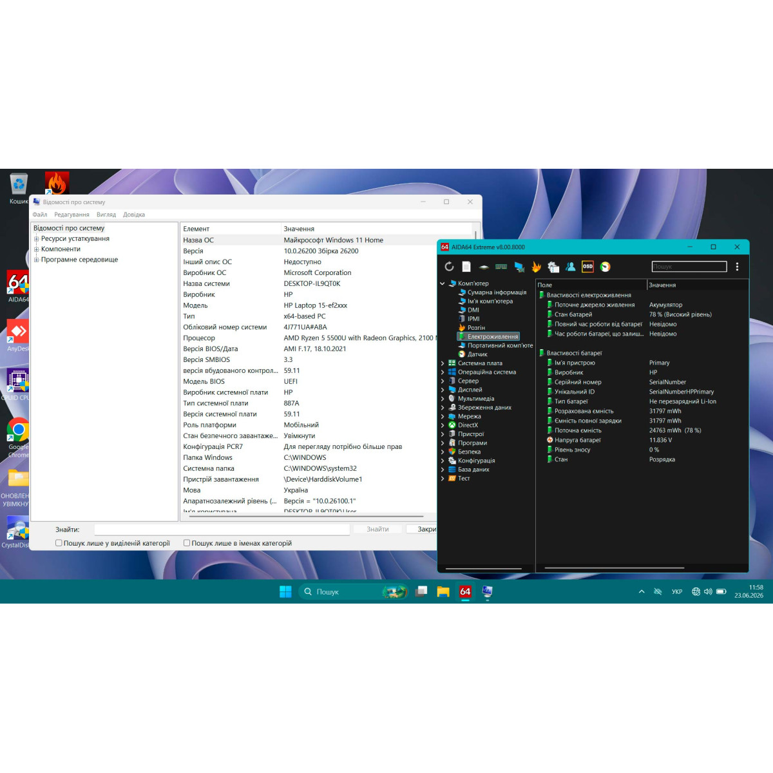Click the Windows taskbar Пошук search box
Image resolution: width=773 pixels, height=773 pixels.
pos(354,591)
